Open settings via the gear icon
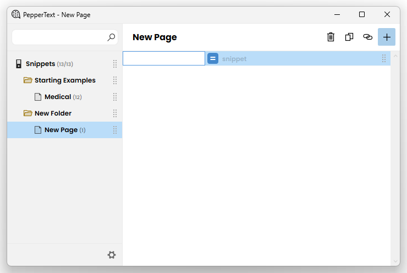This screenshot has height=273, width=407. coord(112,255)
